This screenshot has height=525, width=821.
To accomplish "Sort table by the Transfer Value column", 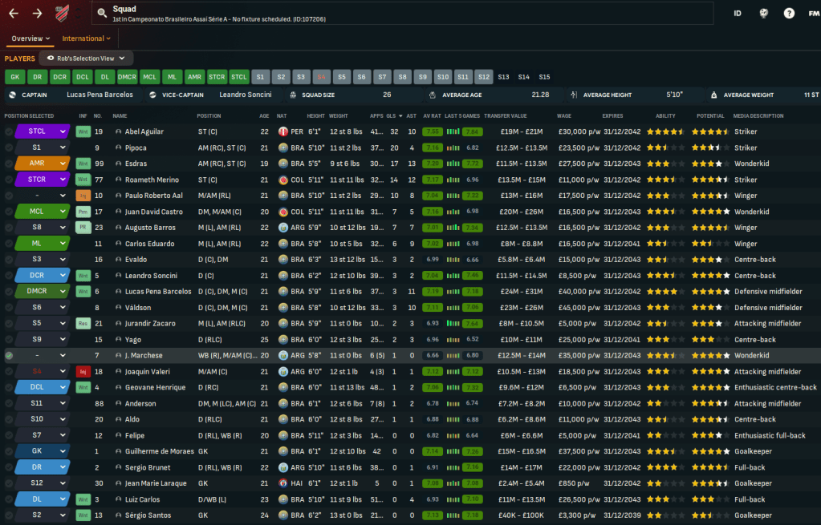I will (505, 115).
